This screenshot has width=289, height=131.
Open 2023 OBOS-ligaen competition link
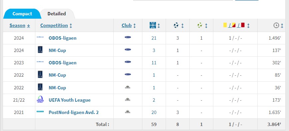click(62, 63)
